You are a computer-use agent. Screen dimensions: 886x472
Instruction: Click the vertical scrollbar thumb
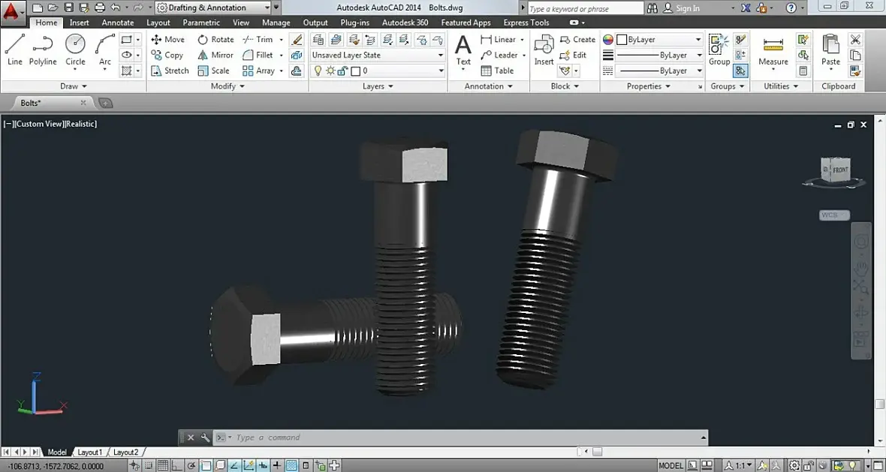click(880, 404)
